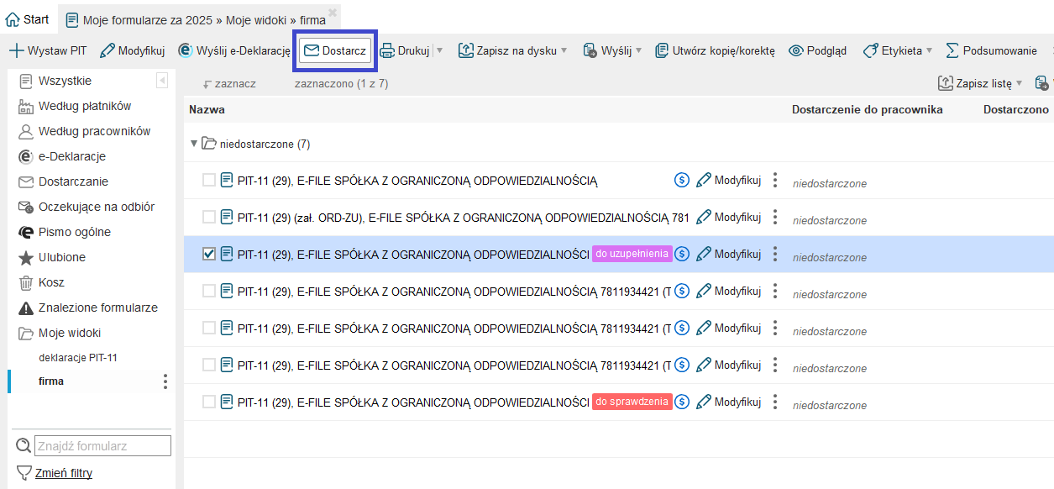Viewport: 1054px width, 489px height.
Task: Click the Znajdź formularz search field
Action: [102, 446]
